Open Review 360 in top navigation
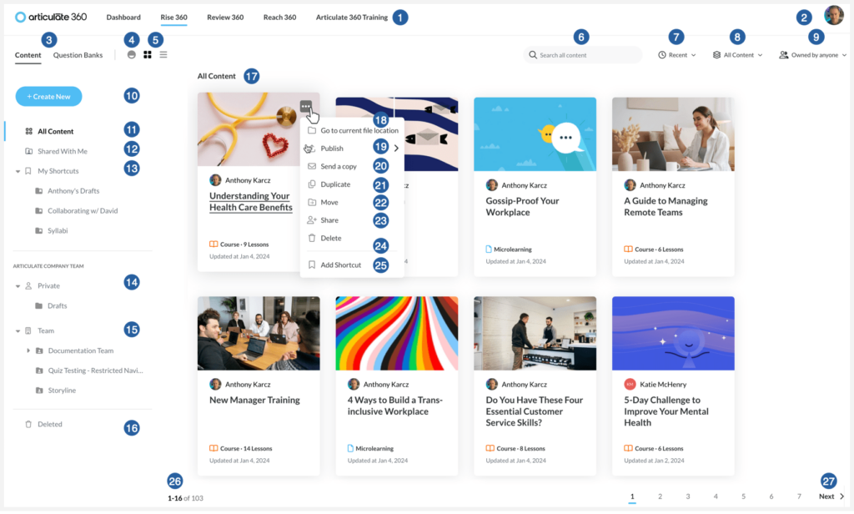 [x=225, y=17]
